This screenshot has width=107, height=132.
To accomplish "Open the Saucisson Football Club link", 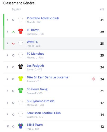I will (x=44, y=113).
